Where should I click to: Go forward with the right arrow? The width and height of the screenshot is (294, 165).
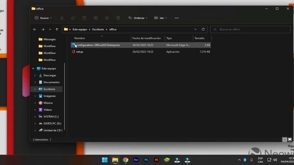coord(43,29)
